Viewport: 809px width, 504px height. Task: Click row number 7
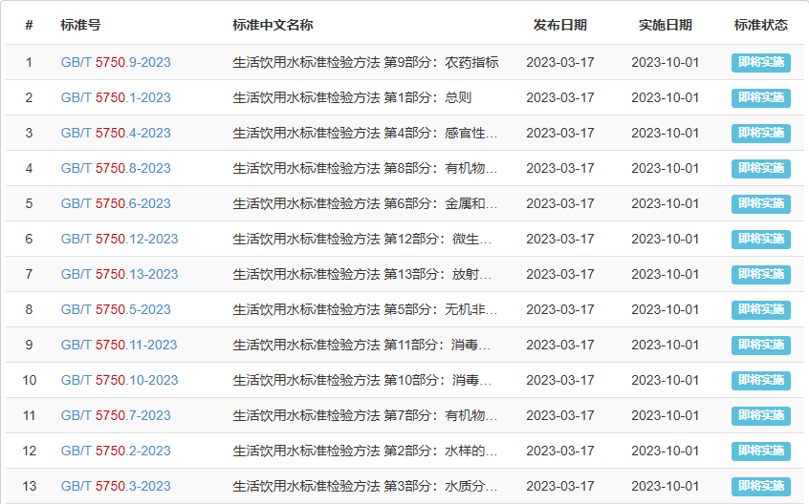pyautogui.click(x=29, y=274)
